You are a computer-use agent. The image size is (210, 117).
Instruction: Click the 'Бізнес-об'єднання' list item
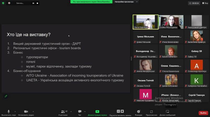pyautogui.click(x=27, y=71)
